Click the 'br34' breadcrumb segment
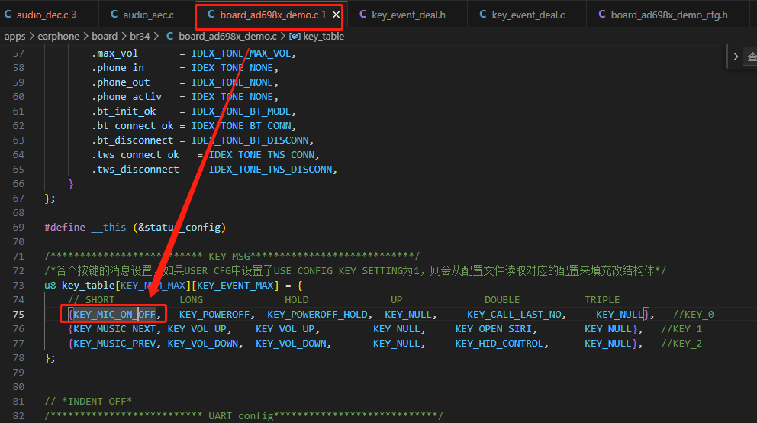757x423 pixels. (x=140, y=36)
